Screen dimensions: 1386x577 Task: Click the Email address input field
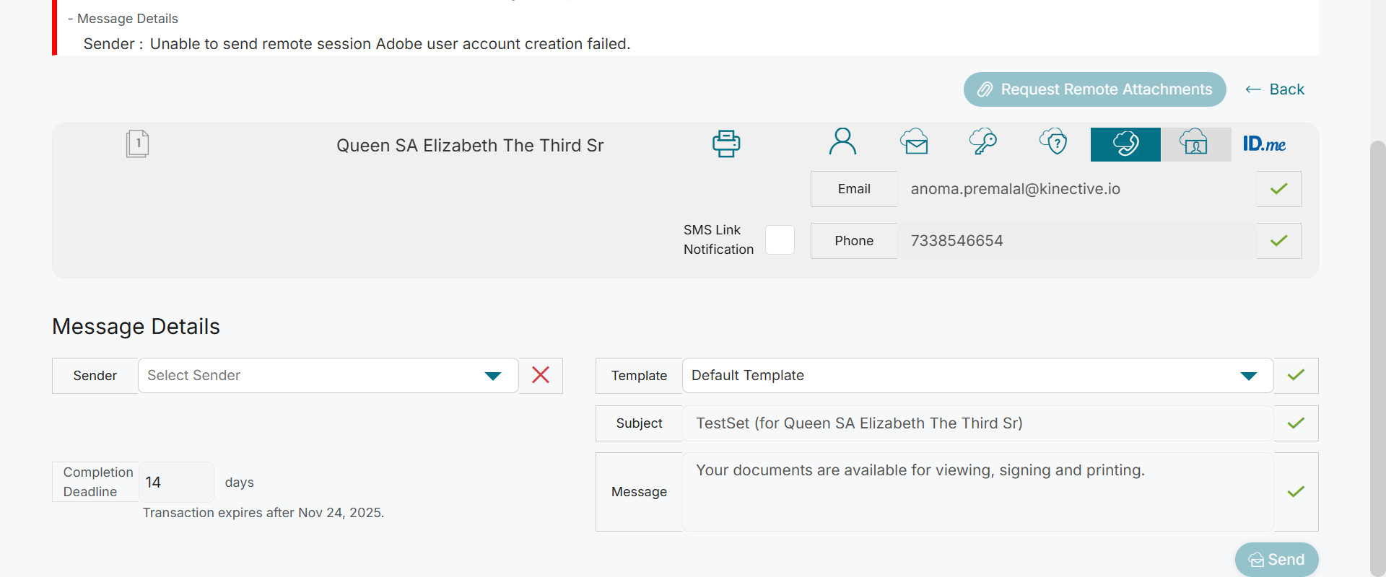pyautogui.click(x=1076, y=189)
